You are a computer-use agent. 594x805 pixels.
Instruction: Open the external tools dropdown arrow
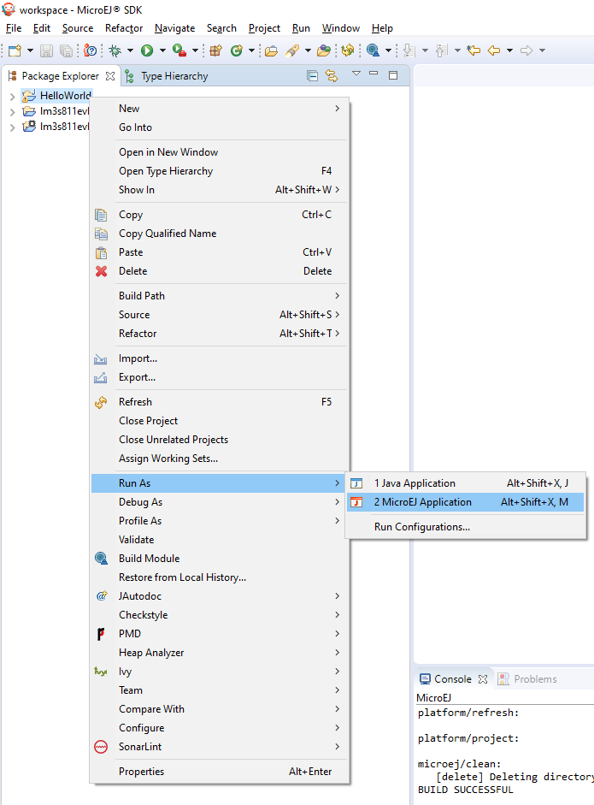point(195,50)
